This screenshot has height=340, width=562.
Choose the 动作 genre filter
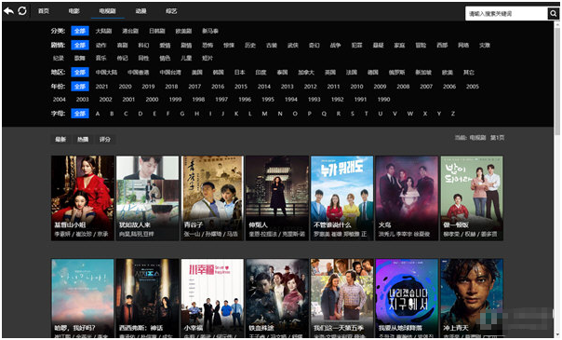tap(101, 46)
